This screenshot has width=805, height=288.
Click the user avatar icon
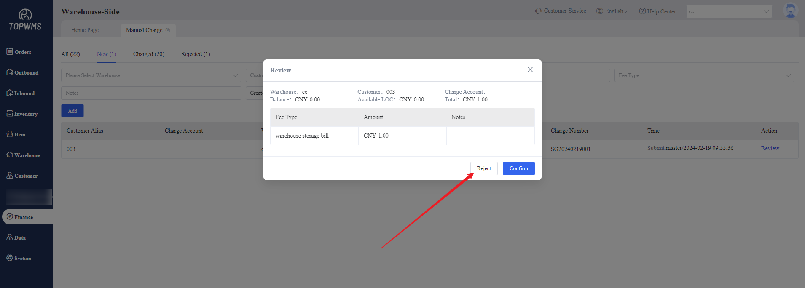(x=790, y=11)
